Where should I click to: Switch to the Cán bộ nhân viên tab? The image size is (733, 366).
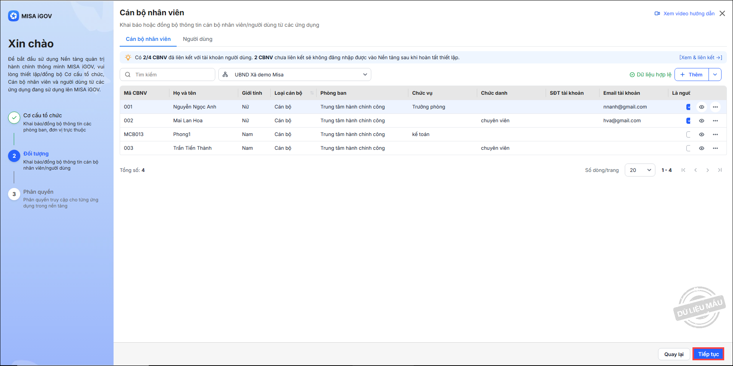click(148, 39)
